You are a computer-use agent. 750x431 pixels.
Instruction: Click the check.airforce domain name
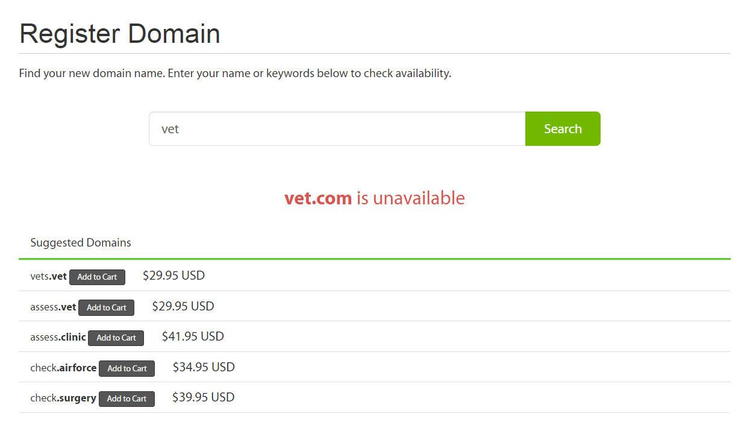coord(63,368)
